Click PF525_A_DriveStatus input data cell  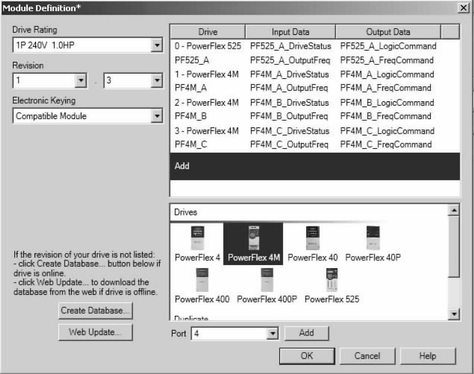coord(291,46)
